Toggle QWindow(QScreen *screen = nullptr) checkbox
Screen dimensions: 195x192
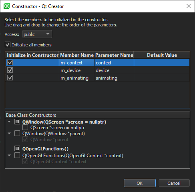coord(17,122)
